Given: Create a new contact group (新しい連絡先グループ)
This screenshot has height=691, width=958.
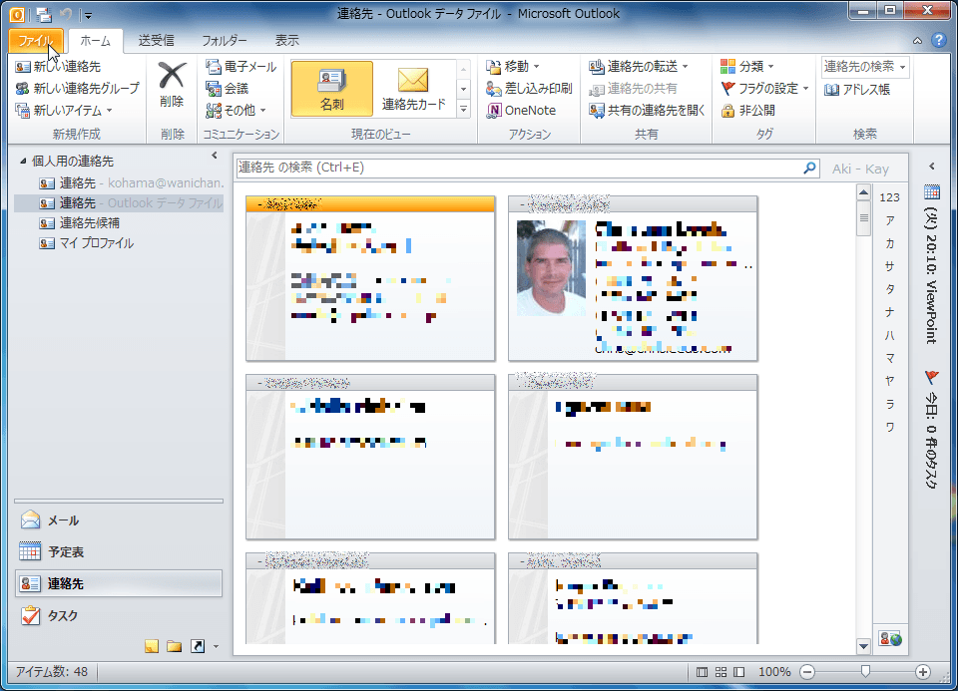Looking at the screenshot, I should pos(78,89).
